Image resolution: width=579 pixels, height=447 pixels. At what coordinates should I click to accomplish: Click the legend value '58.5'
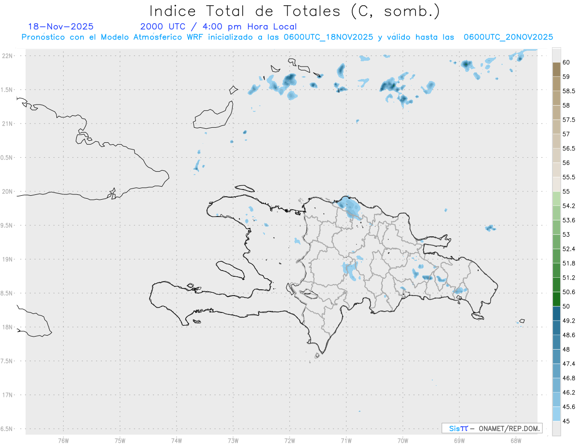[569, 91]
